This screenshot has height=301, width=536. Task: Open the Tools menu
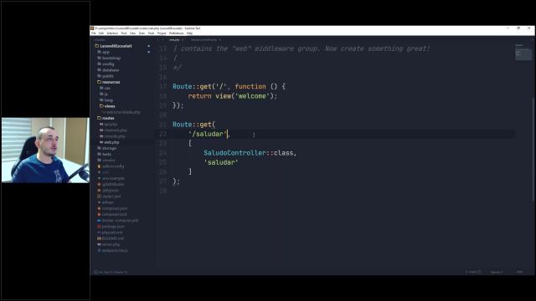point(151,33)
